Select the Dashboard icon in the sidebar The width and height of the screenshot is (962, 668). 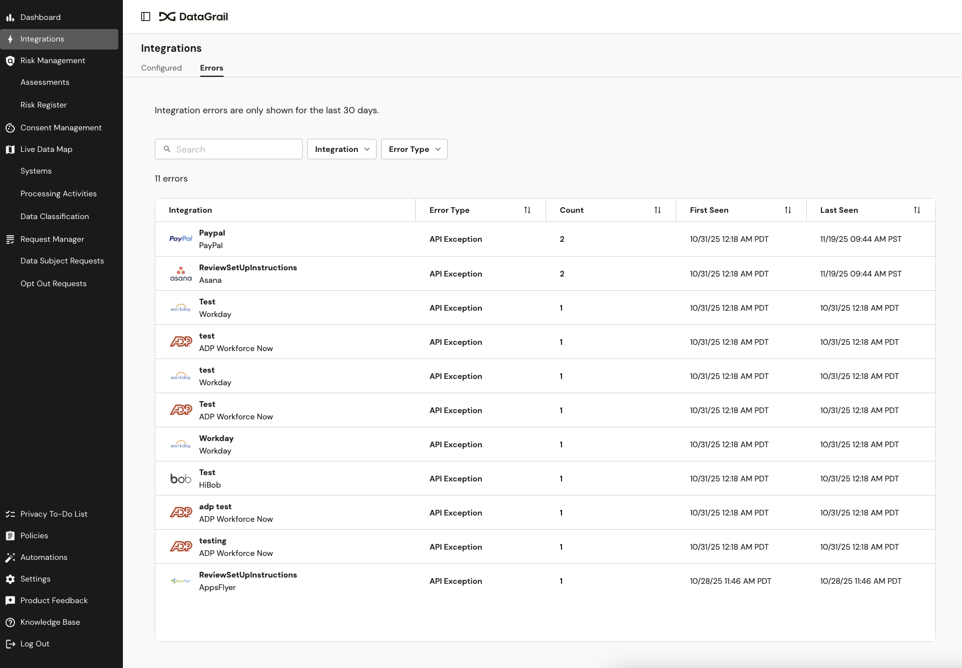[x=10, y=17]
